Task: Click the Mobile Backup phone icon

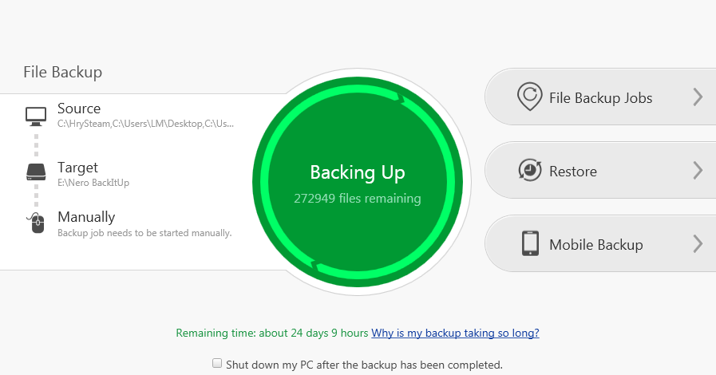Action: 530,243
